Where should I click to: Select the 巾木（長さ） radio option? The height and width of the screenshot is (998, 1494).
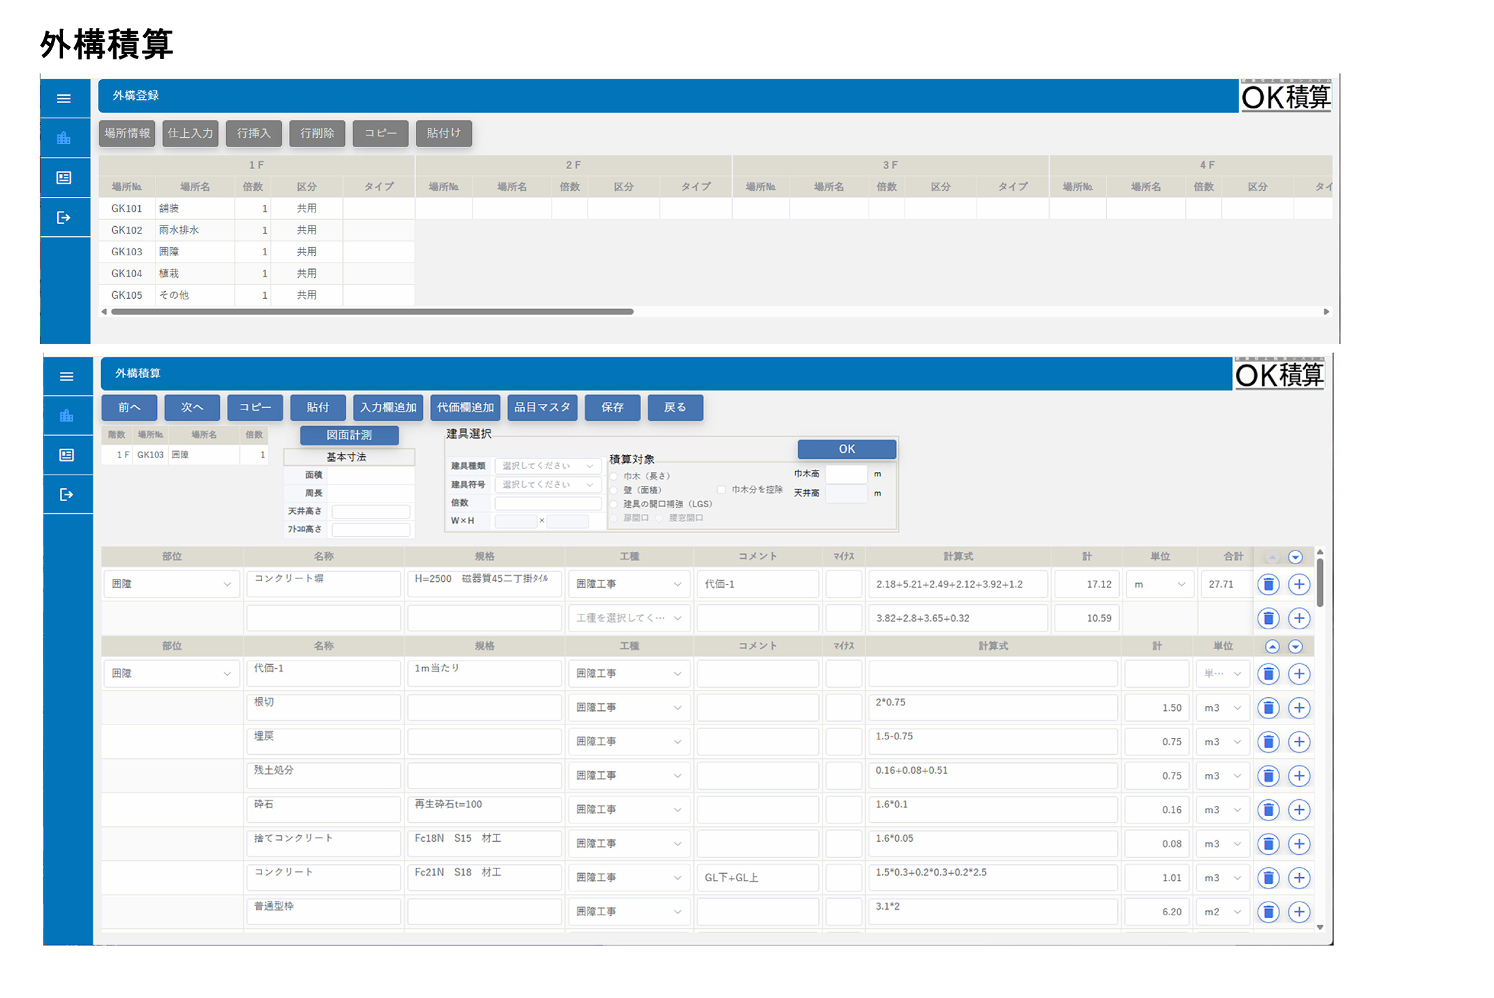614,476
